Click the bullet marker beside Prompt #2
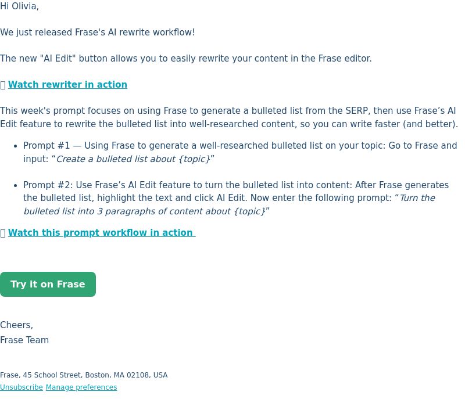This screenshot has width=465, height=399. tap(16, 185)
